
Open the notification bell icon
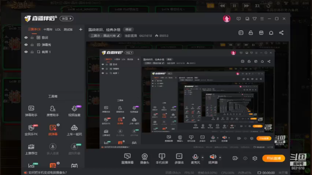pyautogui.click(x=271, y=33)
